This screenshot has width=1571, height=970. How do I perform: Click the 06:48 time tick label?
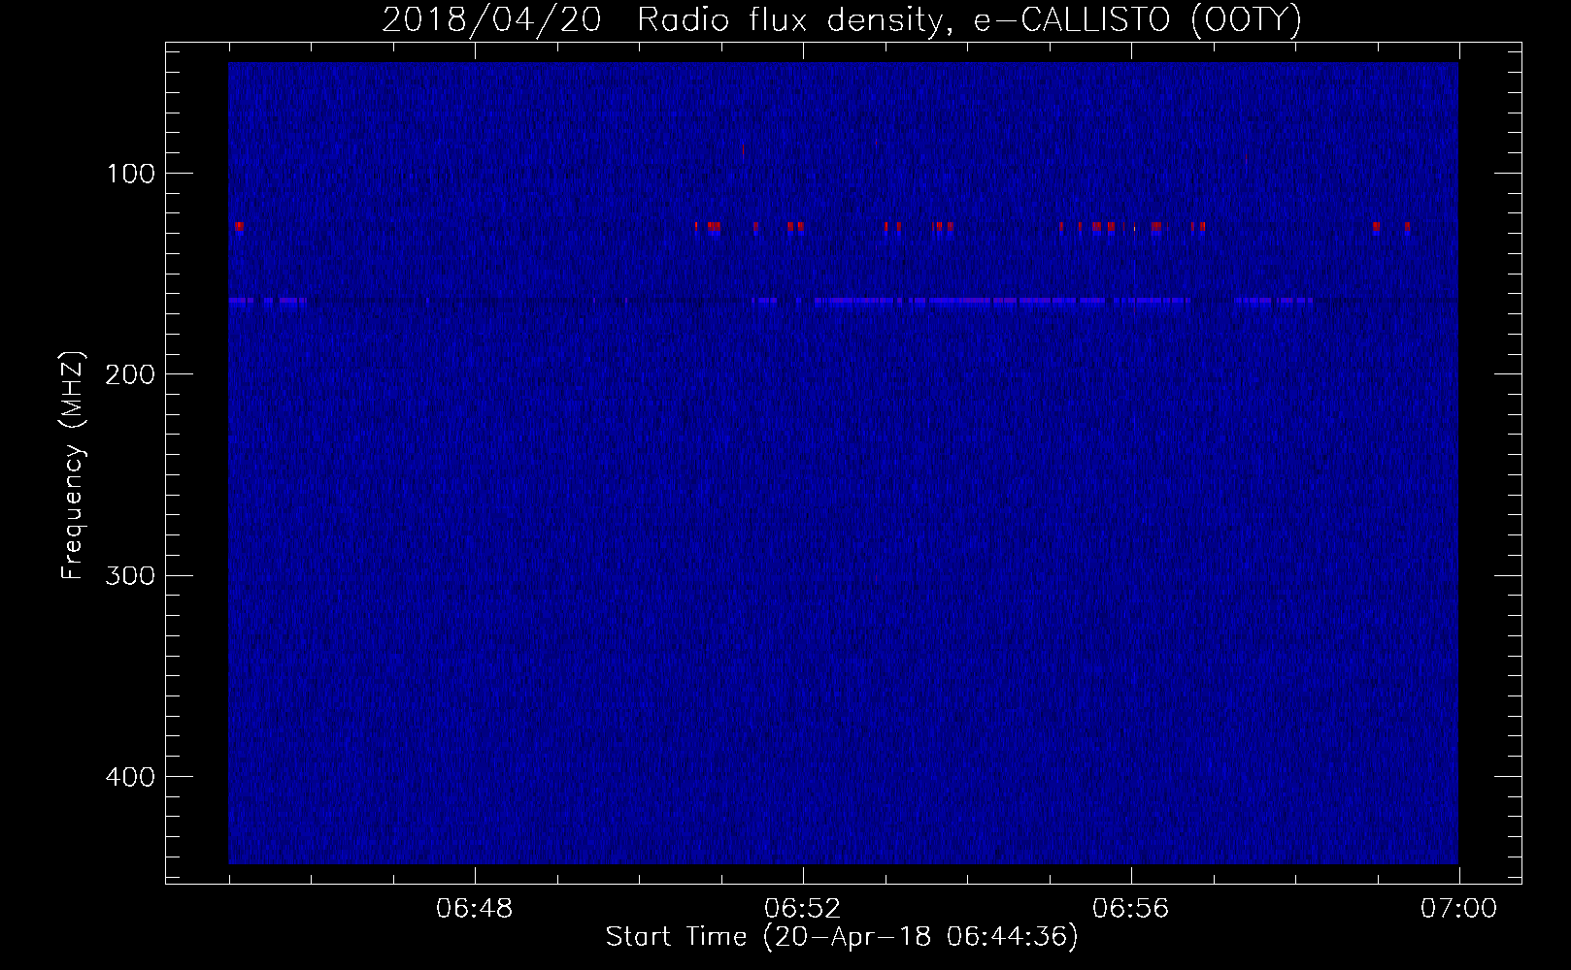click(x=474, y=909)
